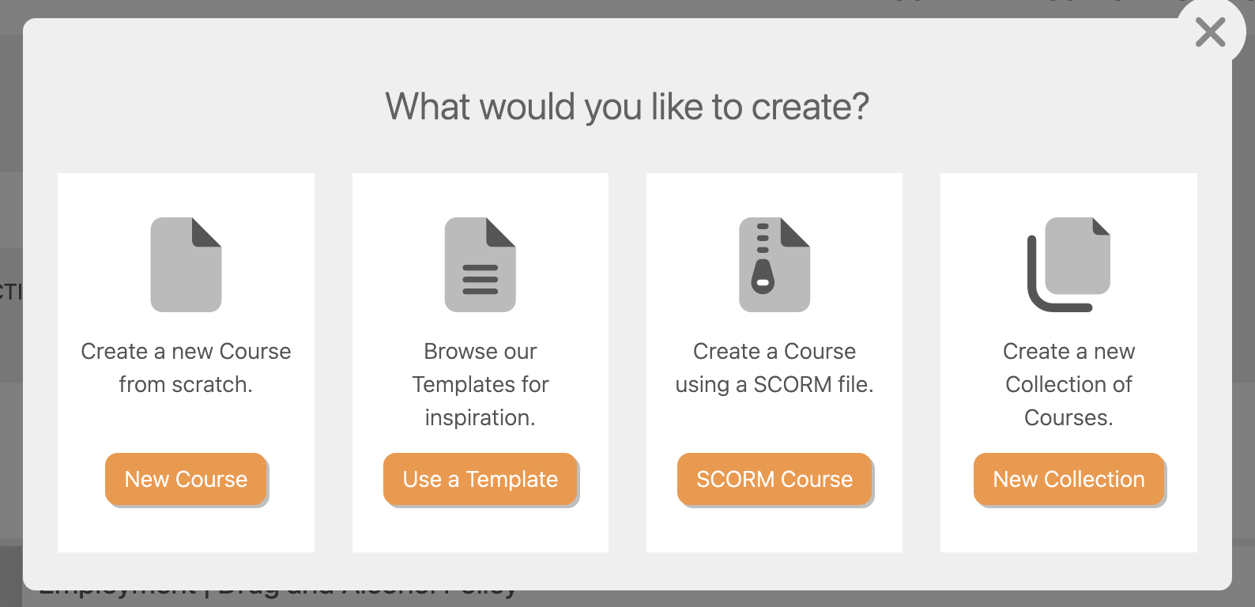Click "Create a Course using a SCORM file" text
Viewport: 1255px width, 607px height.
(774, 368)
